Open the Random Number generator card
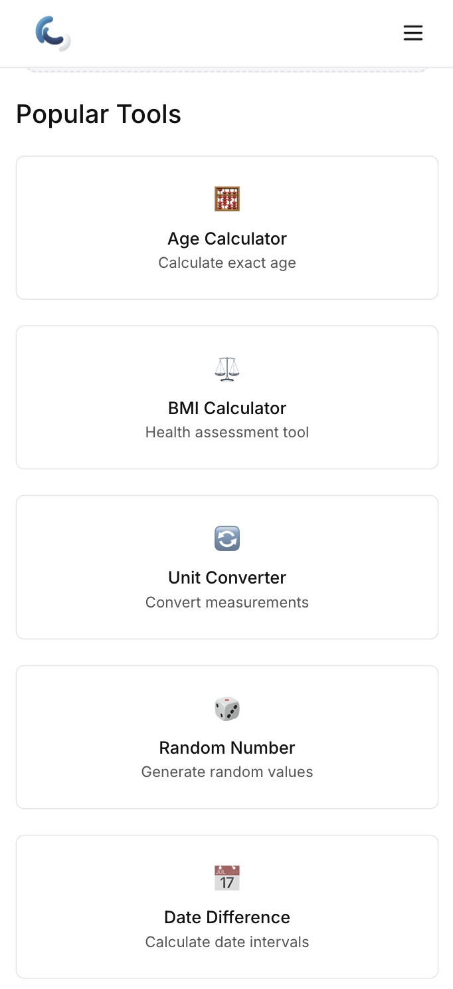This screenshot has width=453, height=989. tap(227, 736)
